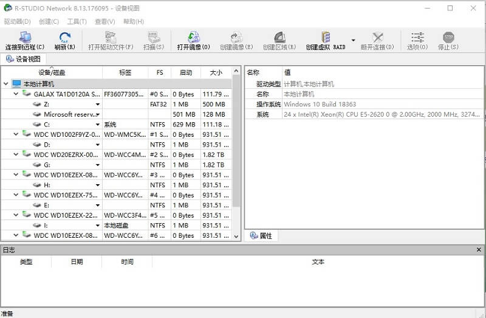Click the 选项 (Options) toolbar icon

[417, 37]
